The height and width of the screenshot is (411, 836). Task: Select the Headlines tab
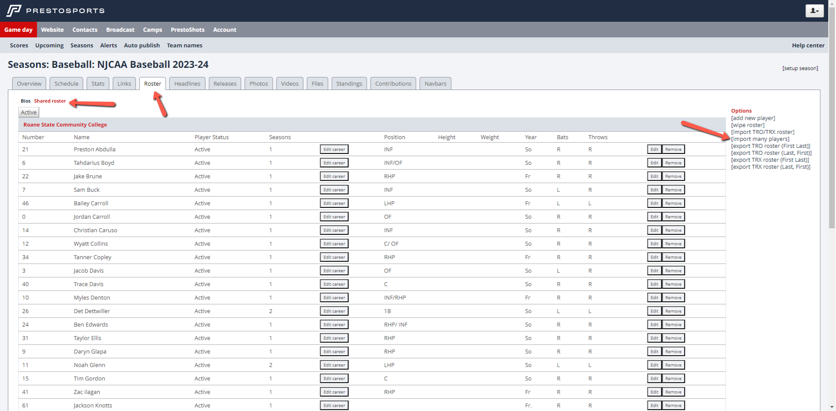point(187,84)
